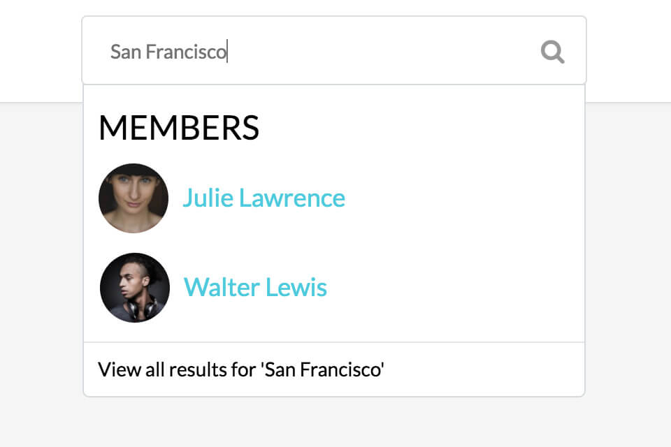Dismiss dropdown by clicking gray page background
This screenshot has height=447, width=671.
click(629, 279)
